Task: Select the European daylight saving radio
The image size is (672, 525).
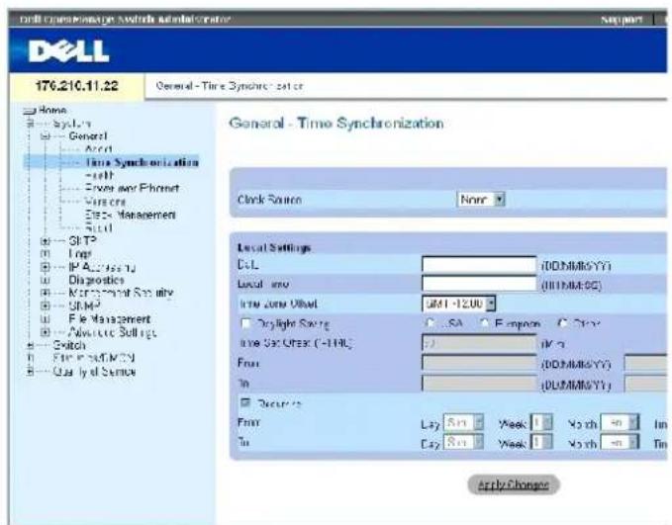Action: coord(484,323)
